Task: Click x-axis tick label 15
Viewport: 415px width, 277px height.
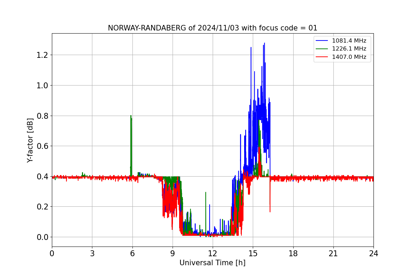Action: coord(253,253)
